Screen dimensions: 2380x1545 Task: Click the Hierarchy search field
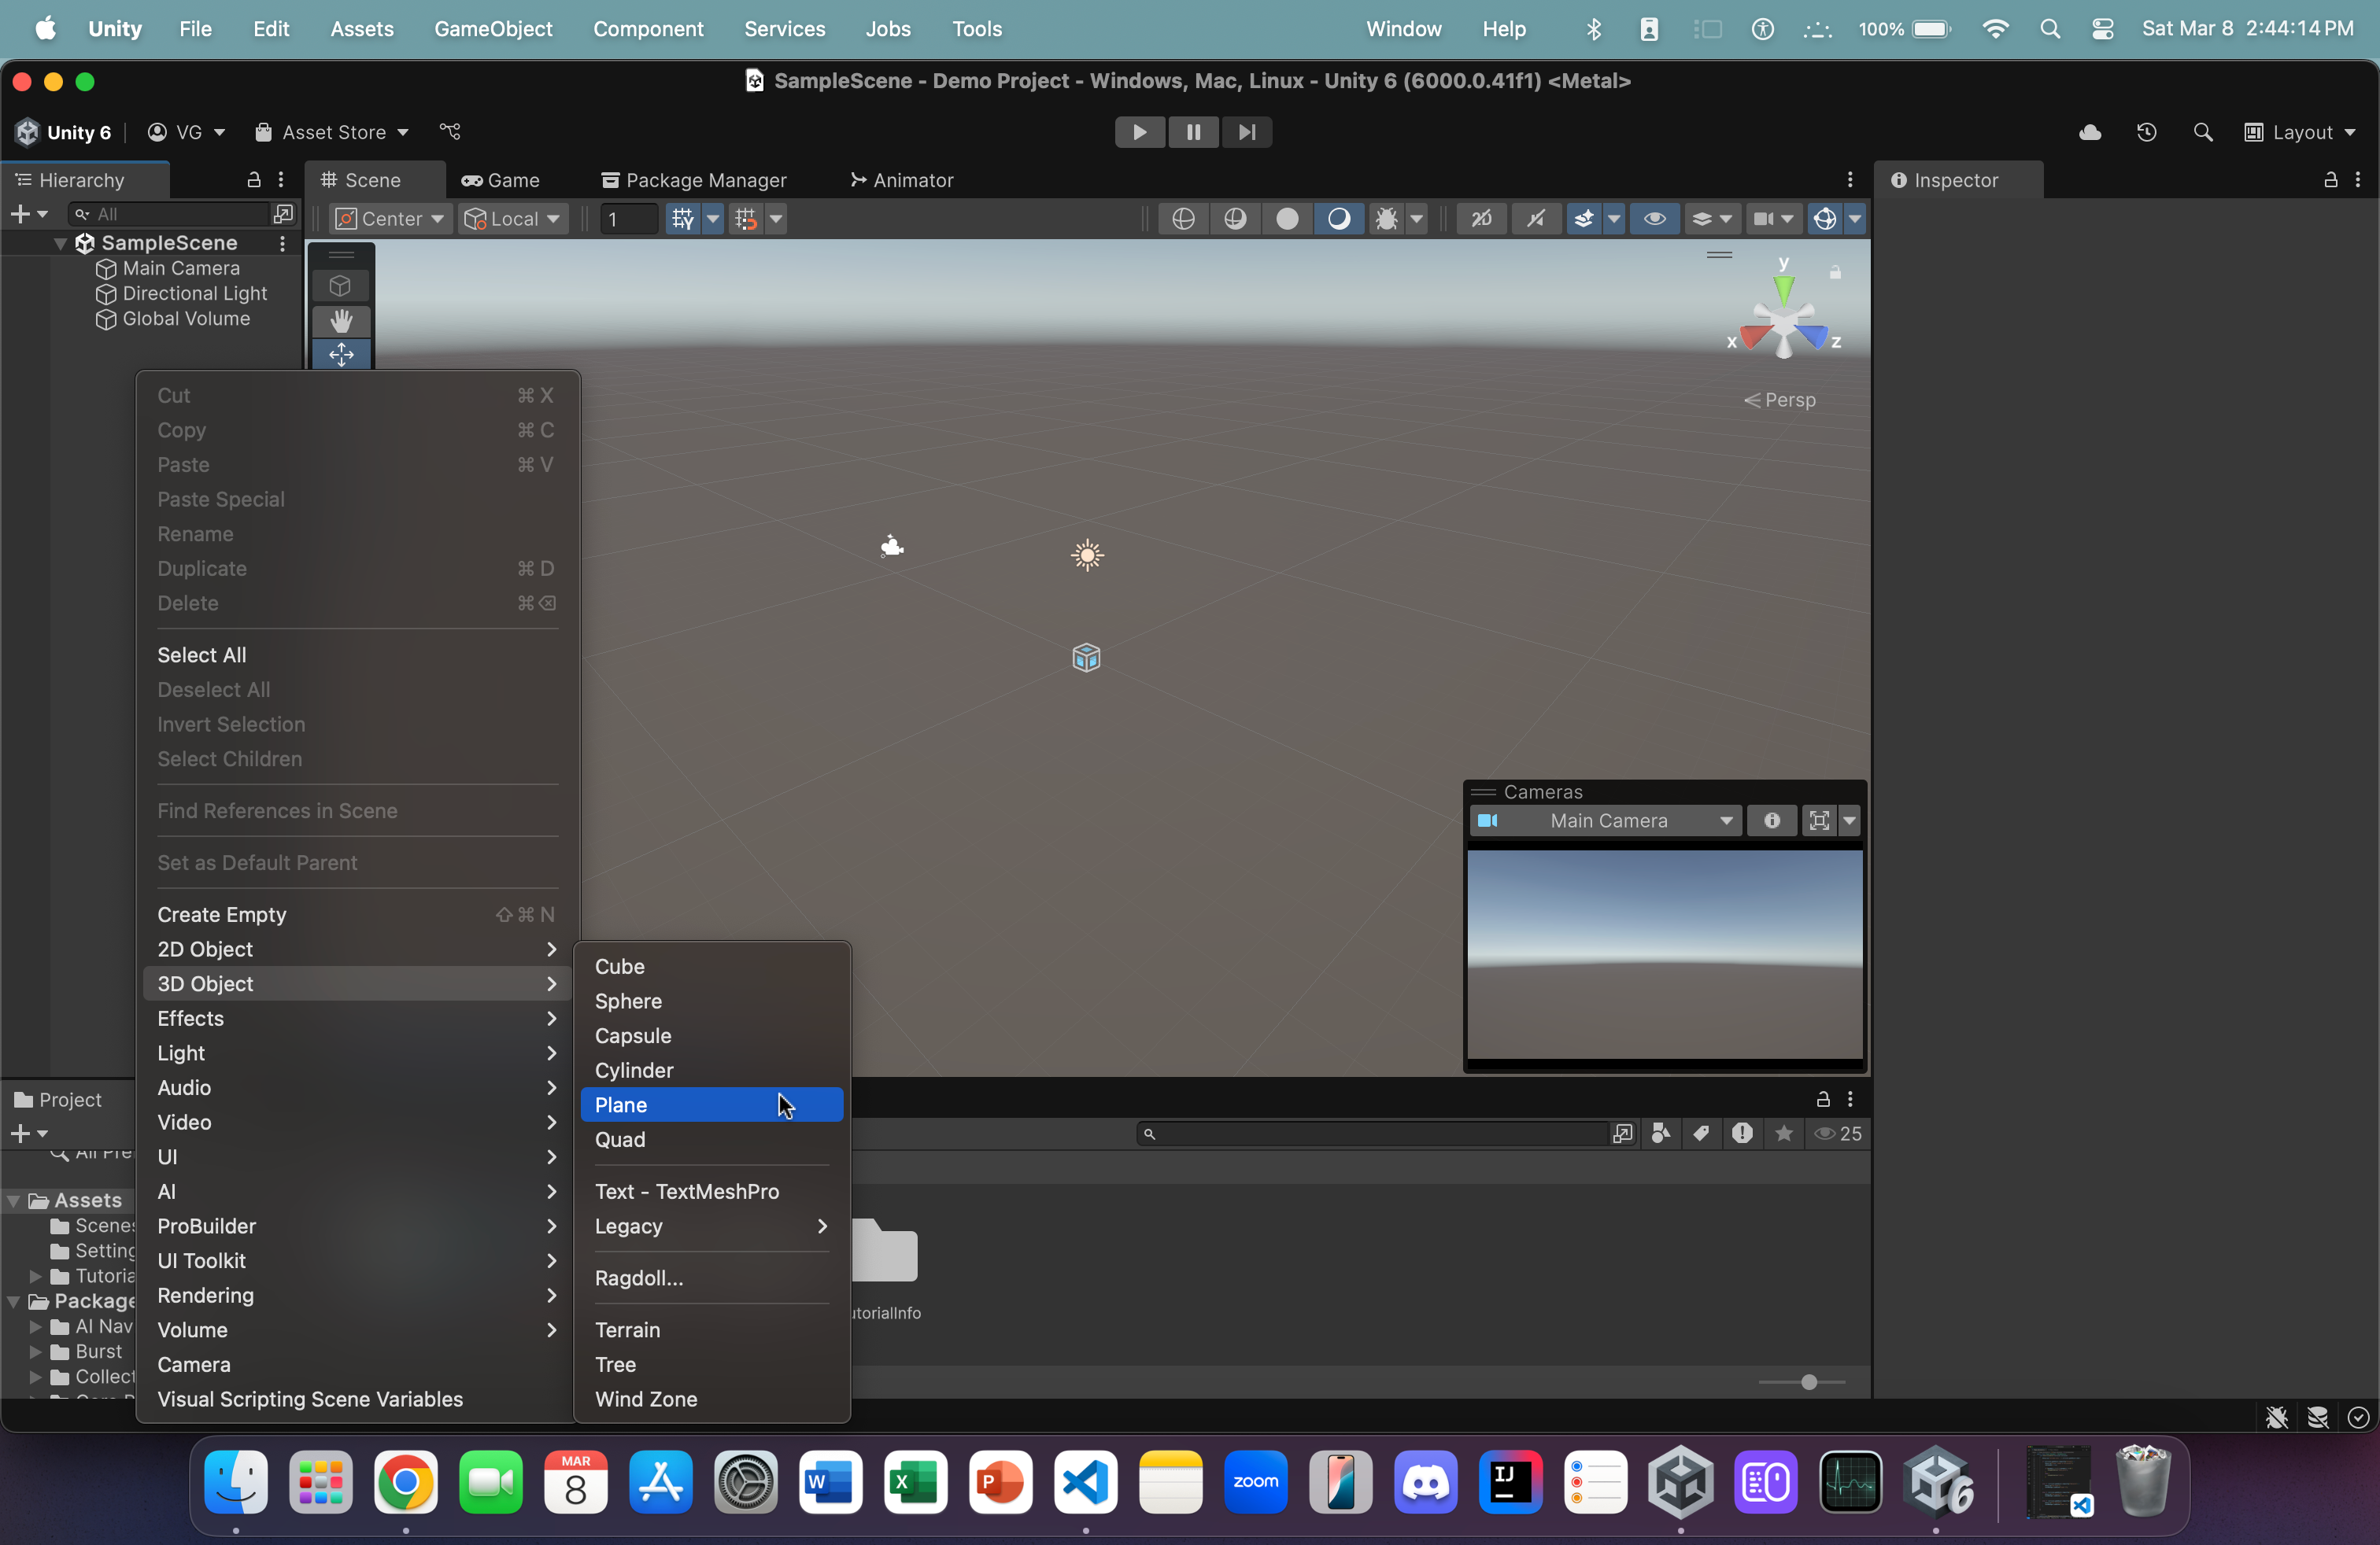click(170, 214)
